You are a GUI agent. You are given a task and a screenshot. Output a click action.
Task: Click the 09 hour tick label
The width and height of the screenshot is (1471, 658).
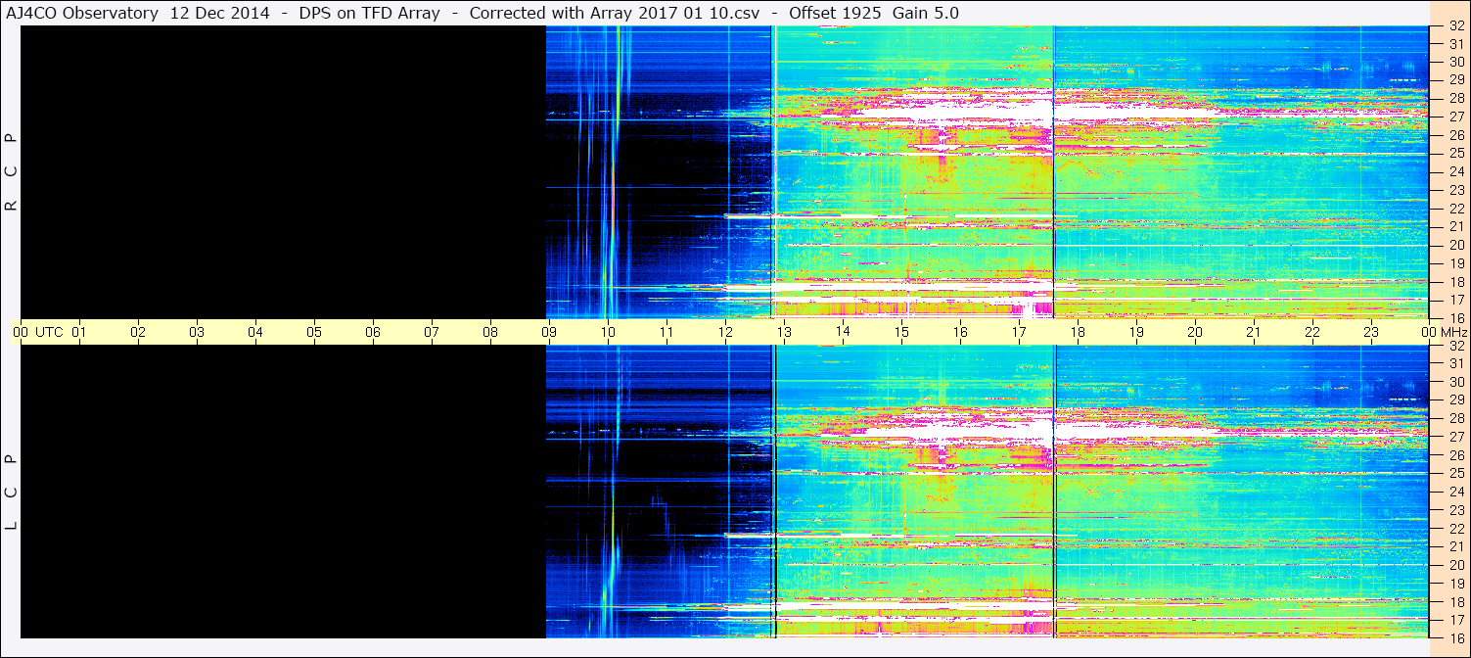(x=549, y=332)
